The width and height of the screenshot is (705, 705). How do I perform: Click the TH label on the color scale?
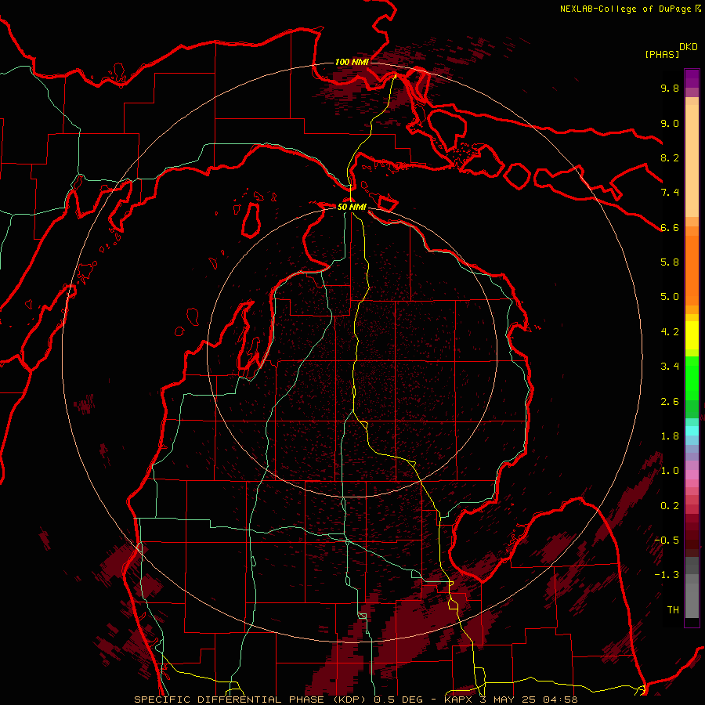673,610
